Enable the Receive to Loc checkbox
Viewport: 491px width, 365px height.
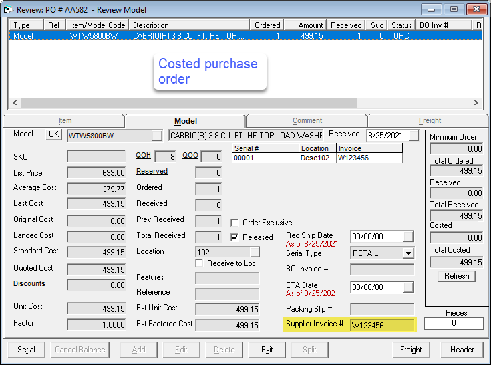click(199, 263)
